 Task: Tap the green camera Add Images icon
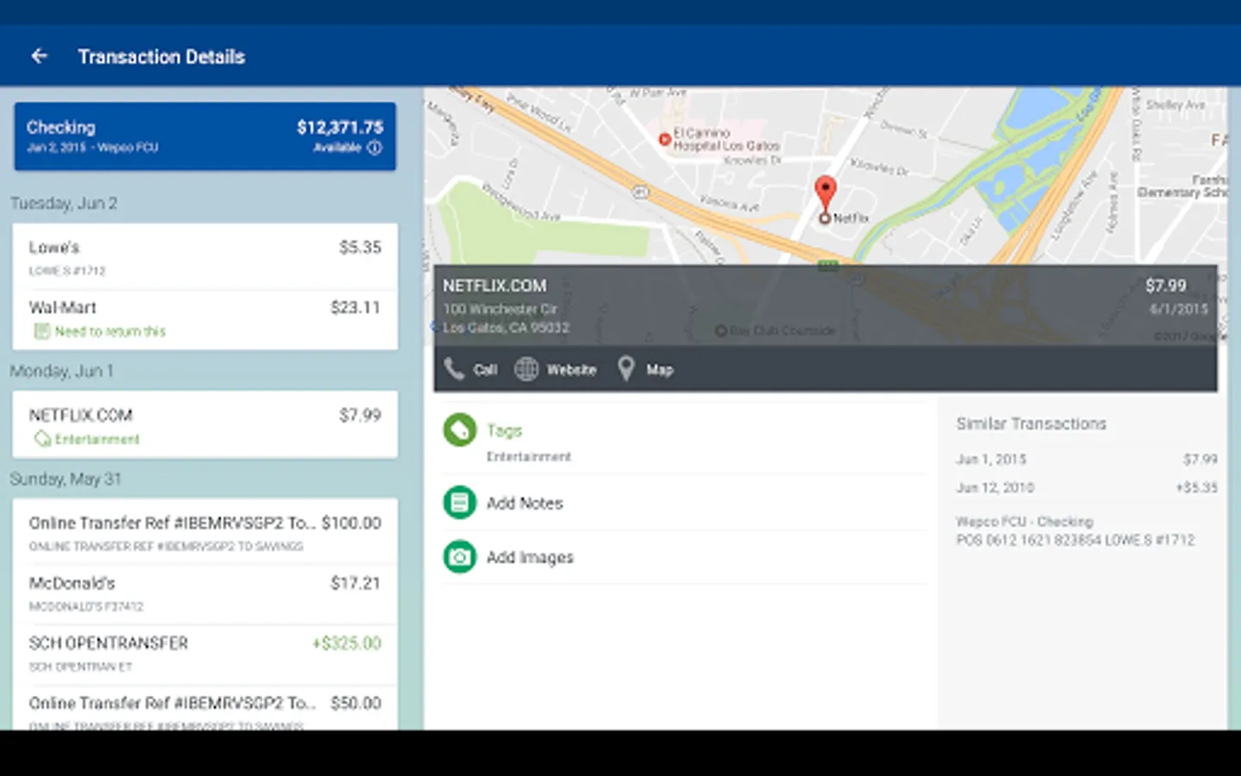tap(459, 557)
